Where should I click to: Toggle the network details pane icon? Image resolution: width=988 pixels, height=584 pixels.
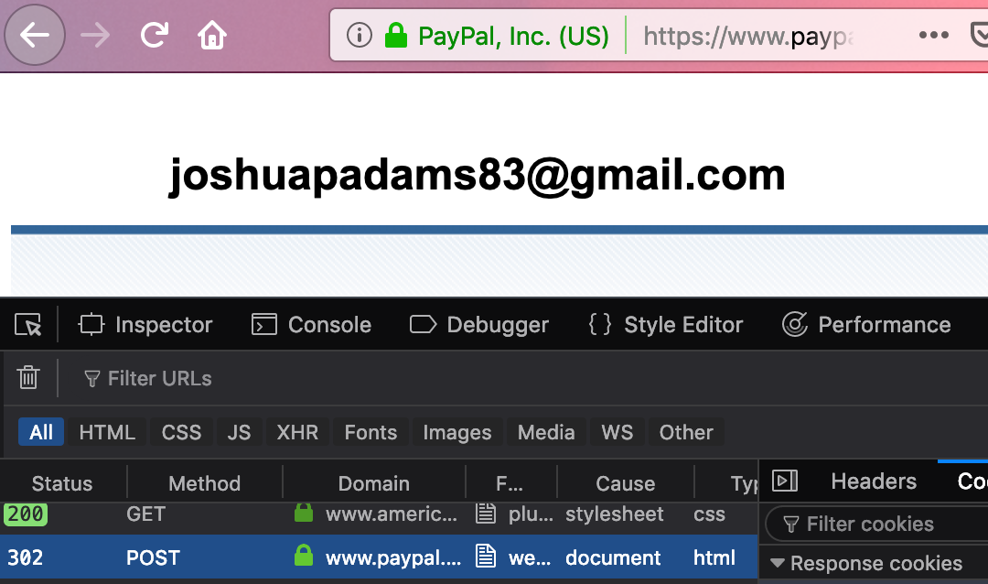[785, 481]
